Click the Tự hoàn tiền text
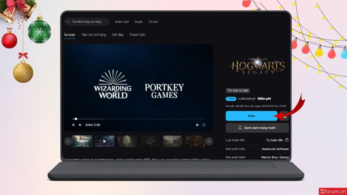Image resolution: width=347 pixels, height=195 pixels. point(275,140)
